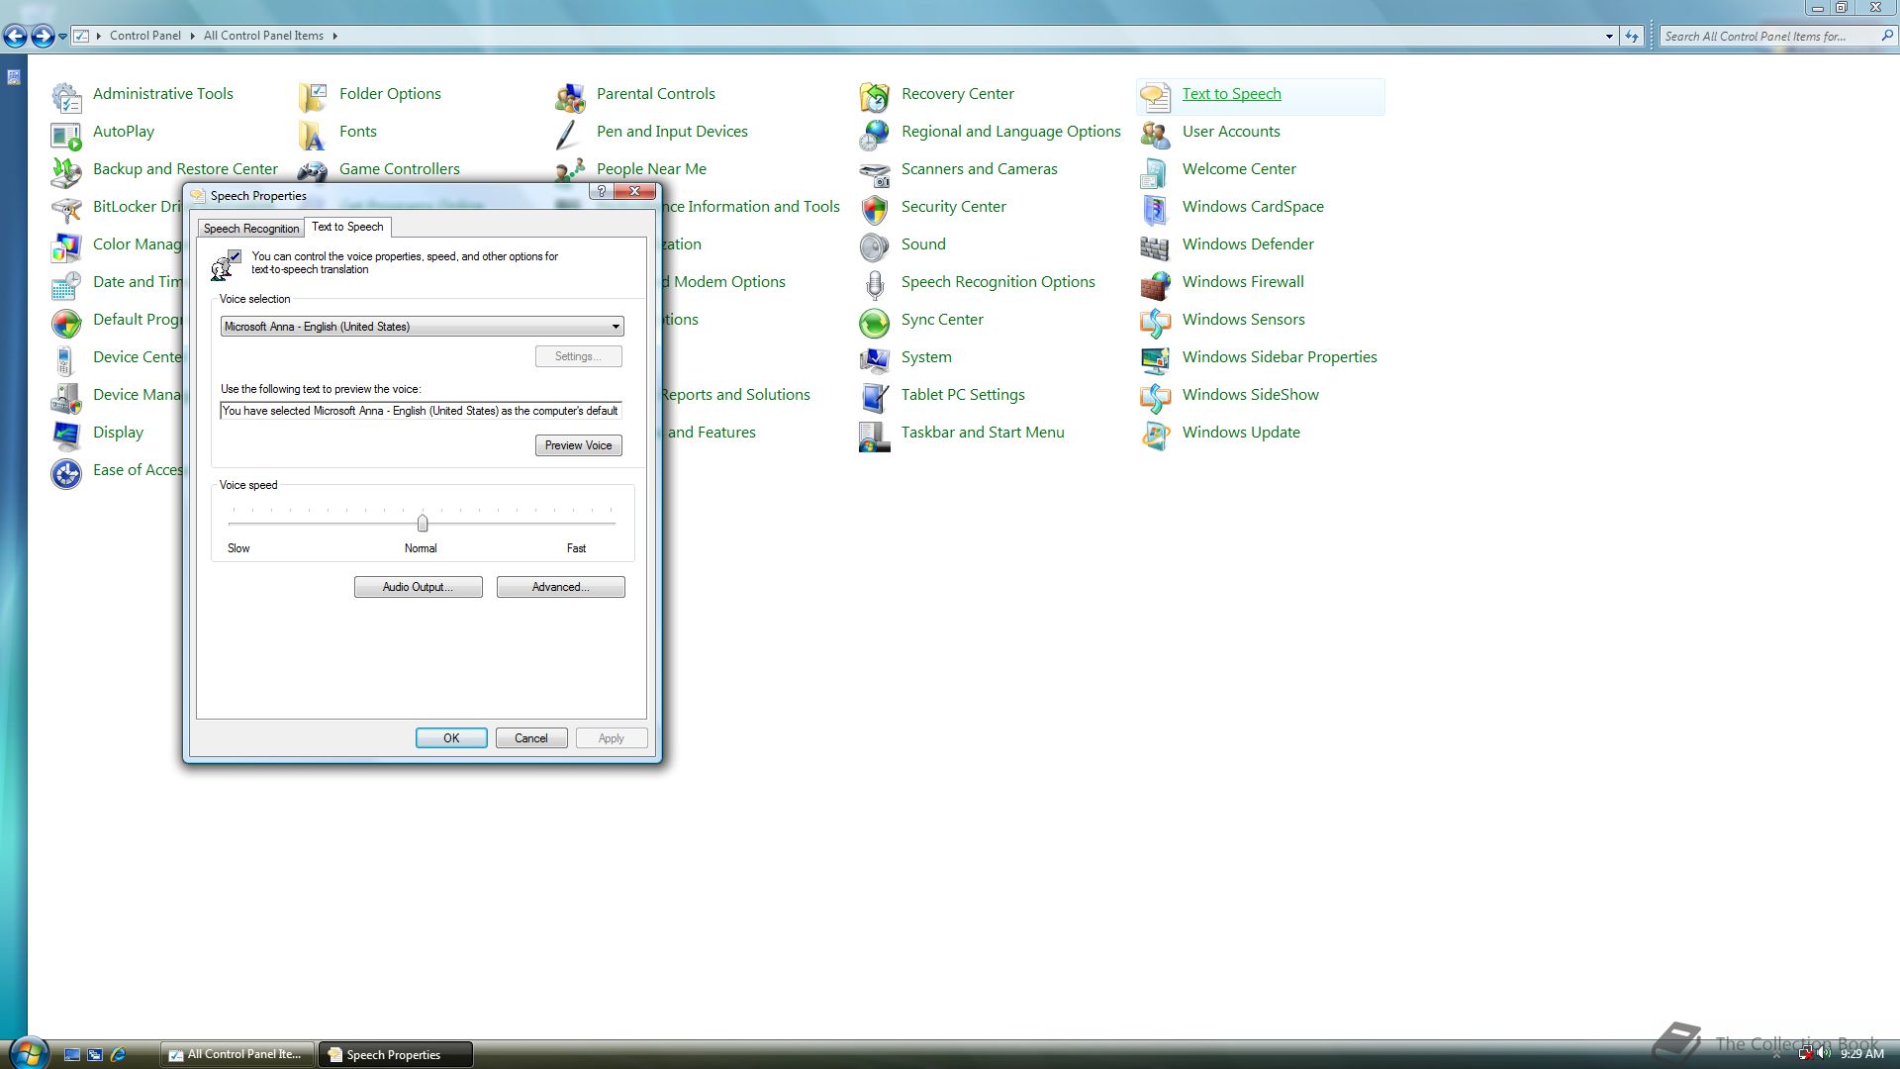
Task: Click the Back navigation button
Action: [x=15, y=37]
